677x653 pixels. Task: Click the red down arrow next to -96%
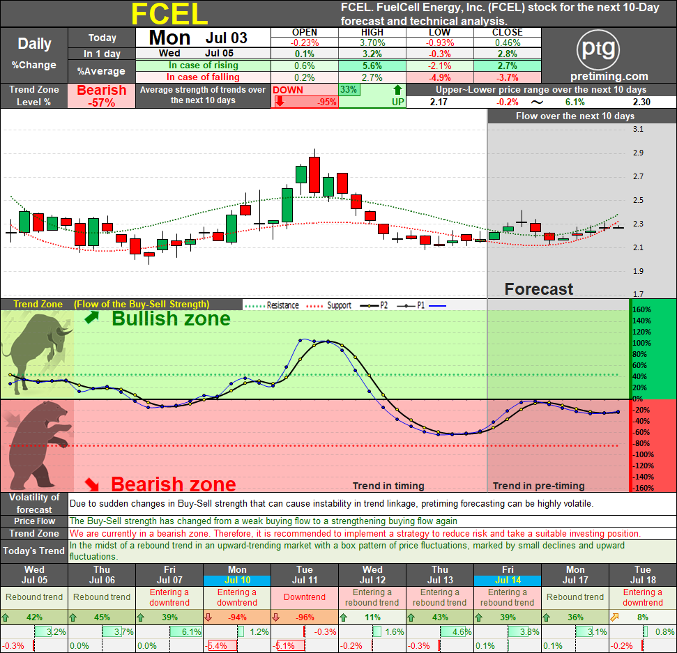coord(276,617)
